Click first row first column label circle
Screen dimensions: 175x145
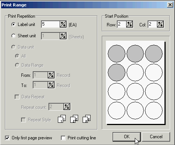(x=116, y=53)
